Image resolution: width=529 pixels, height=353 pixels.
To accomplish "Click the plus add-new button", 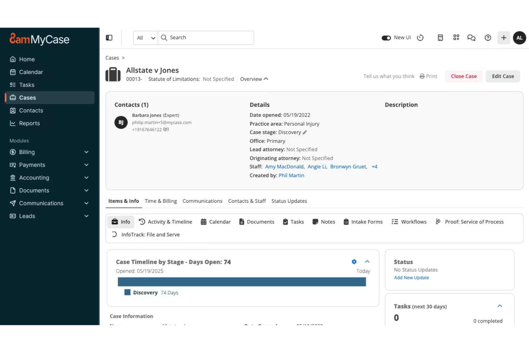I will click(x=504, y=38).
